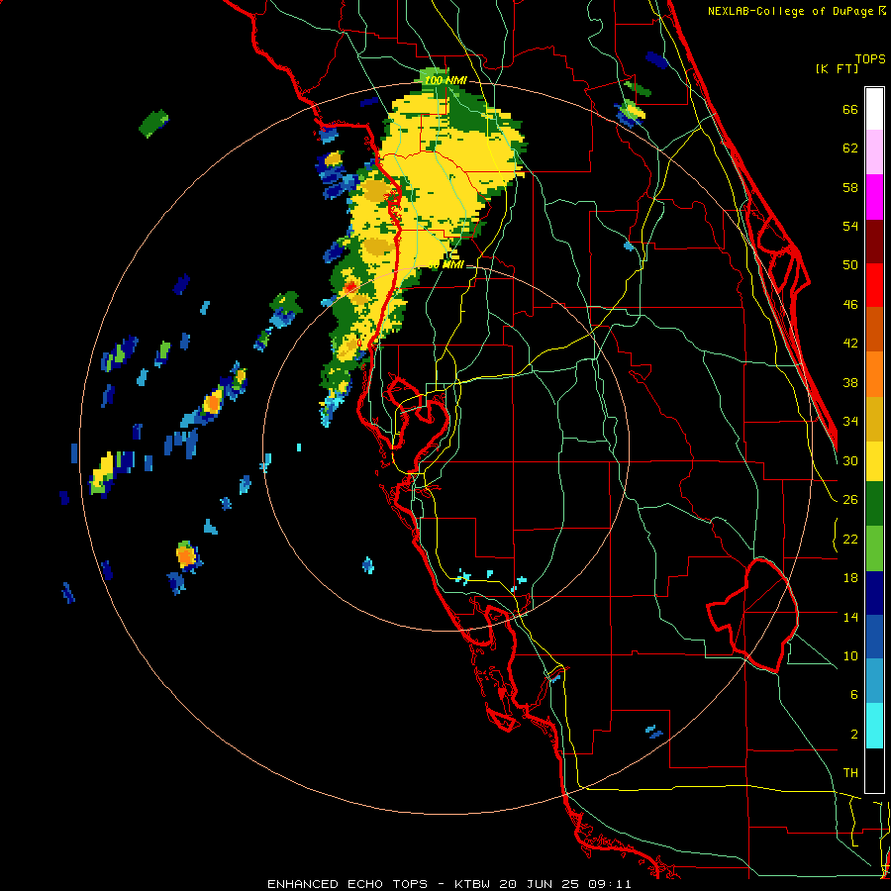Click the 10 legend value
891x891 pixels.
point(850,655)
